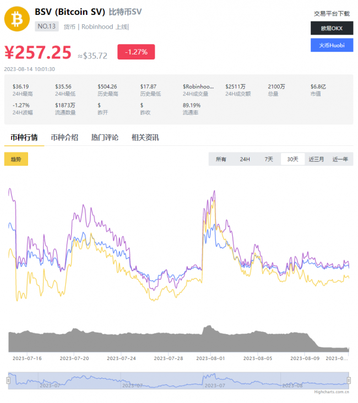
Task: Click the 2023-08-14 10:01:30 timestamp
Action: pyautogui.click(x=30, y=69)
